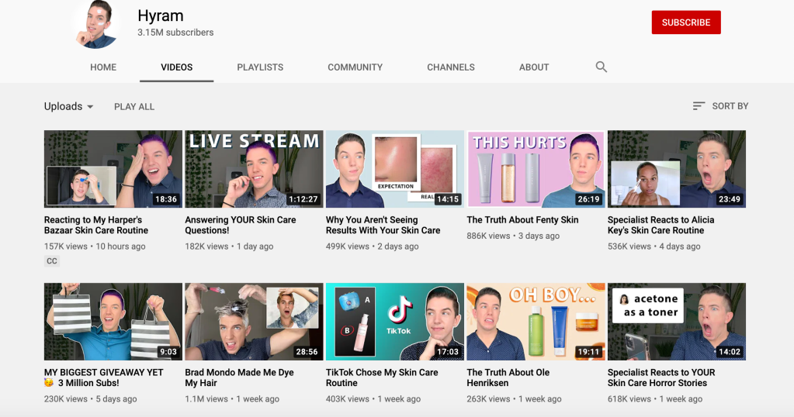
Task: Click title Brad Mondo Made Me Dye
Action: 240,377
